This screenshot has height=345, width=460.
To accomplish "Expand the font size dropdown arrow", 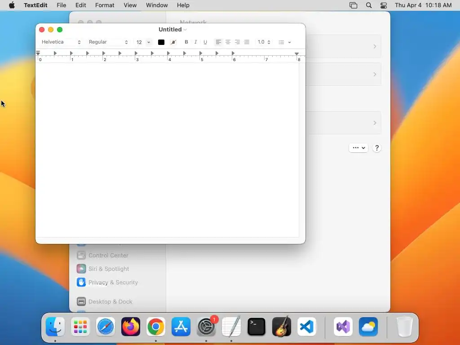I will click(x=149, y=42).
